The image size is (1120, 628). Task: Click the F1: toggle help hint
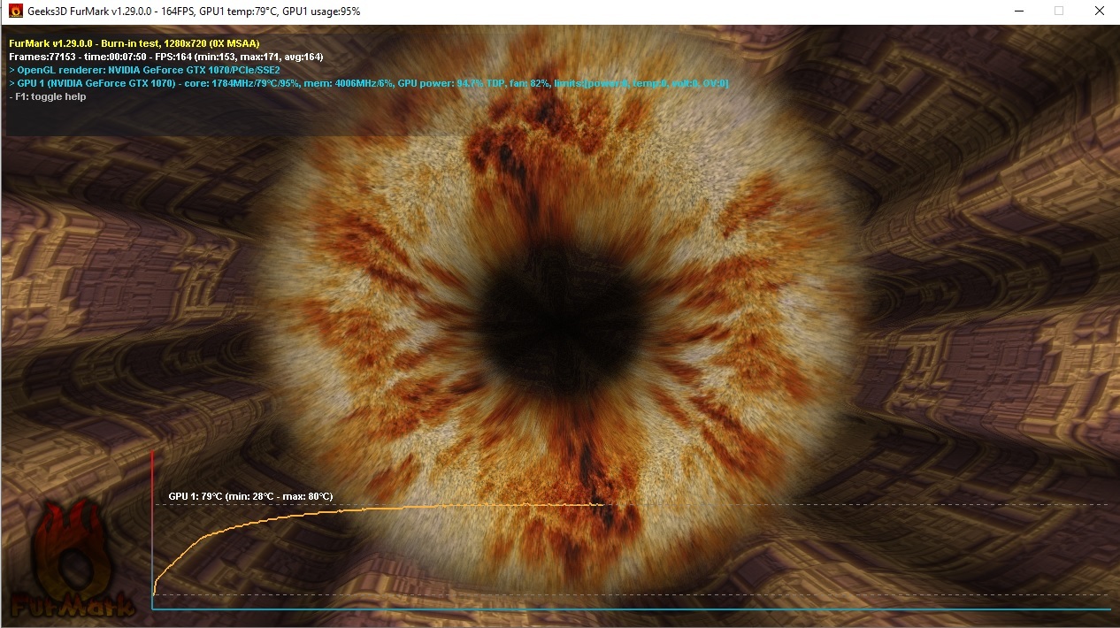(x=47, y=96)
